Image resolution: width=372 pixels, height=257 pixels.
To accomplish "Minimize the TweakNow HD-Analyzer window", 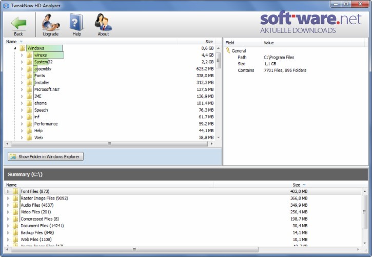I will (336, 4).
